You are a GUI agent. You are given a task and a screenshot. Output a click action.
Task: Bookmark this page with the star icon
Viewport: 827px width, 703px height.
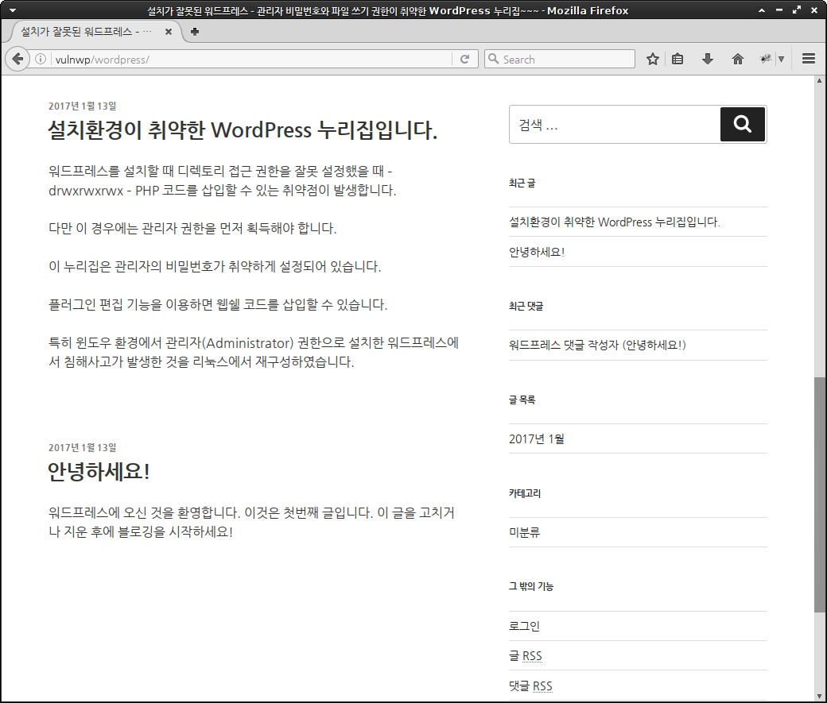pyautogui.click(x=652, y=59)
